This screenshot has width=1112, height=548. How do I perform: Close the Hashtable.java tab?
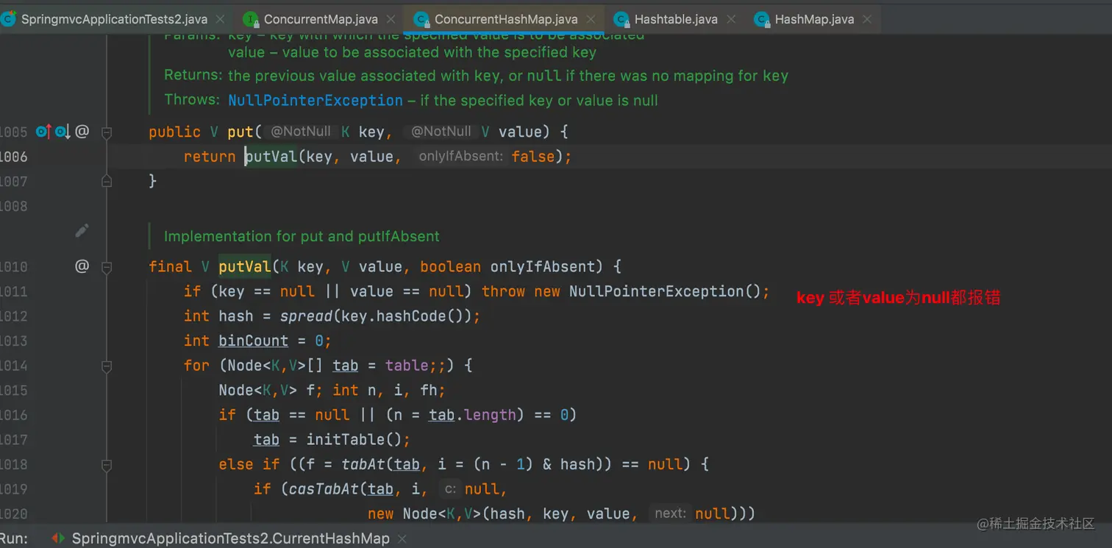point(731,19)
